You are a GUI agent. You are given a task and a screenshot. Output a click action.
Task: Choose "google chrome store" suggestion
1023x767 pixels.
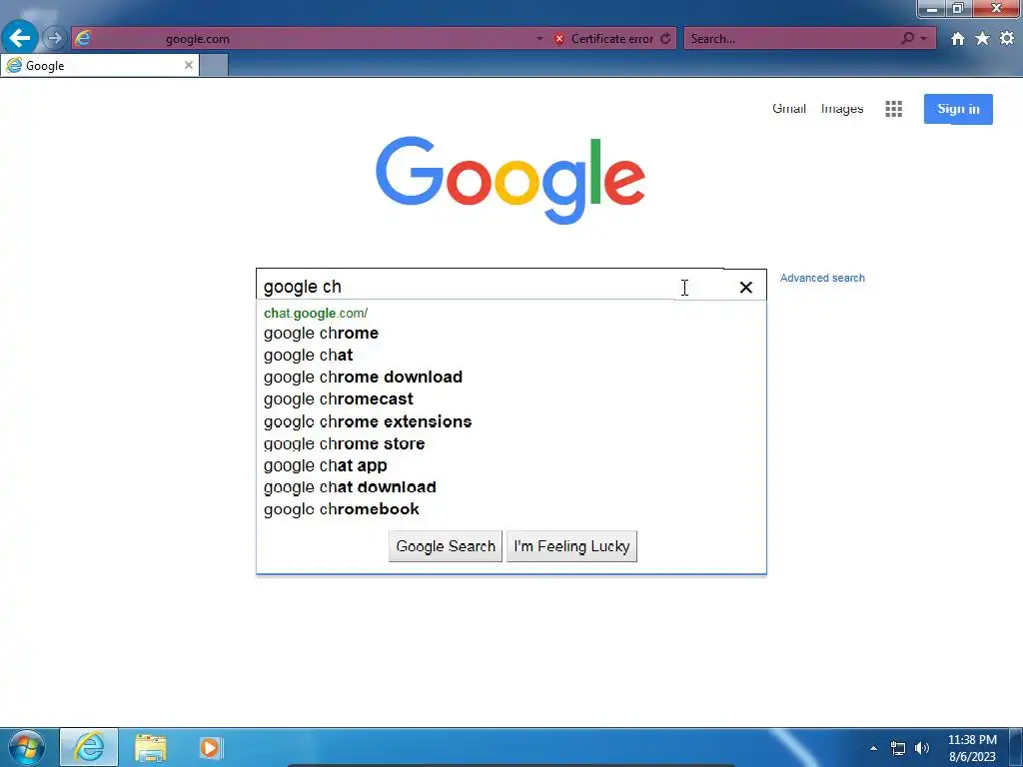tap(344, 443)
